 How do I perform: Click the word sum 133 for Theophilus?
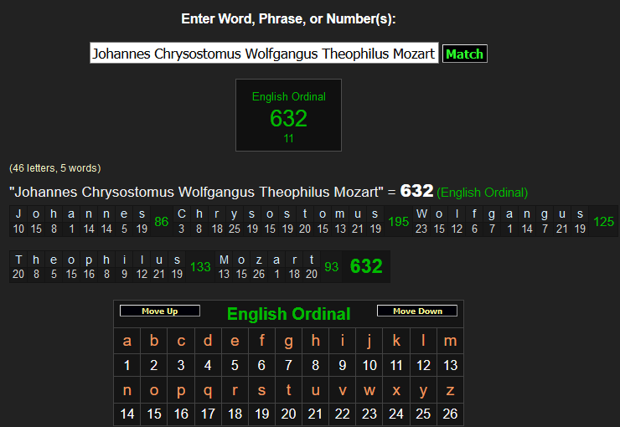pyautogui.click(x=200, y=267)
